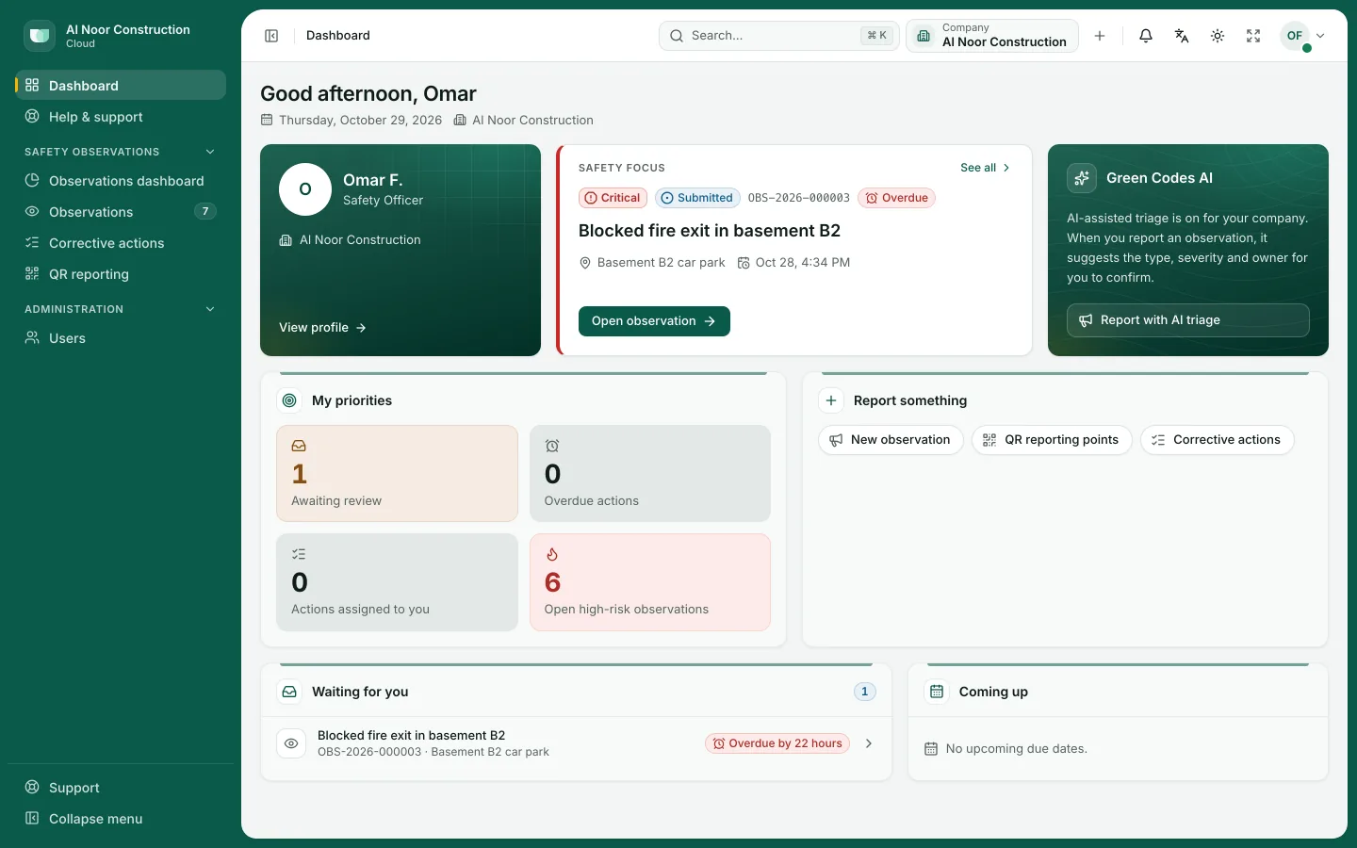The width and height of the screenshot is (1357, 848).
Task: Open QR reporting in sidebar
Action: click(x=121, y=274)
